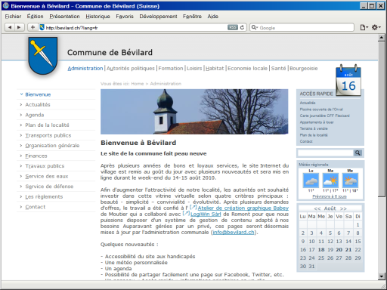Select the Bourgeoisie navigation tab

tap(304, 69)
